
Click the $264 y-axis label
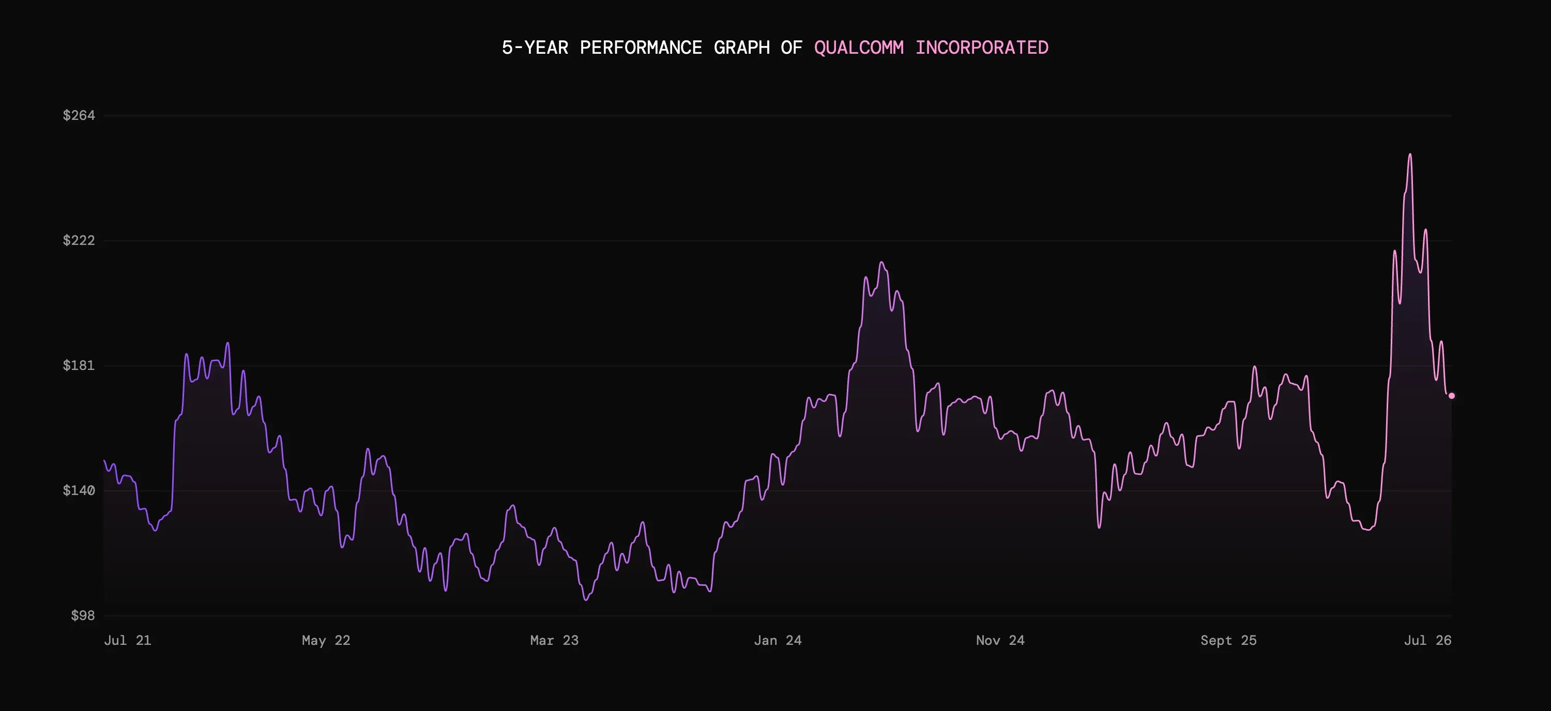[x=79, y=115]
